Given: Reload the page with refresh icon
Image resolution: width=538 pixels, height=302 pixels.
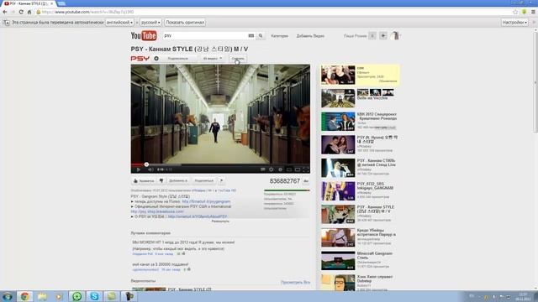Looking at the screenshot, I should (x=21, y=12).
